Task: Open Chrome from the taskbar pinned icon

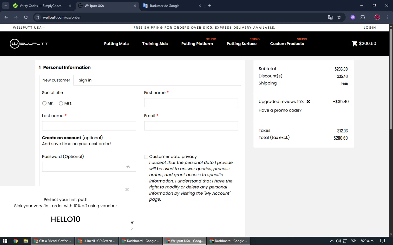Action: click(16, 241)
